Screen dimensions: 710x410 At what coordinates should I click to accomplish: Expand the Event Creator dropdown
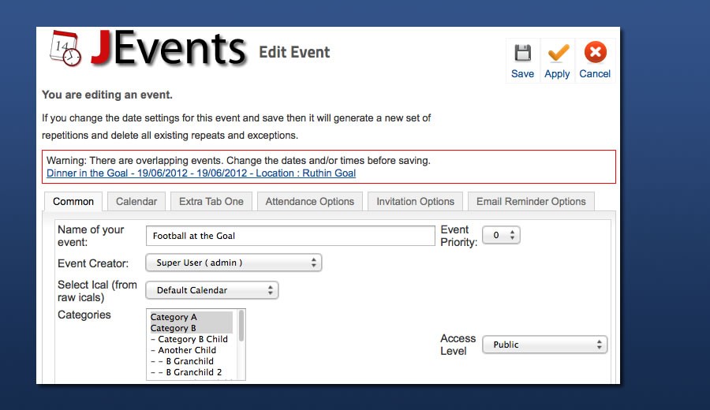click(x=234, y=263)
